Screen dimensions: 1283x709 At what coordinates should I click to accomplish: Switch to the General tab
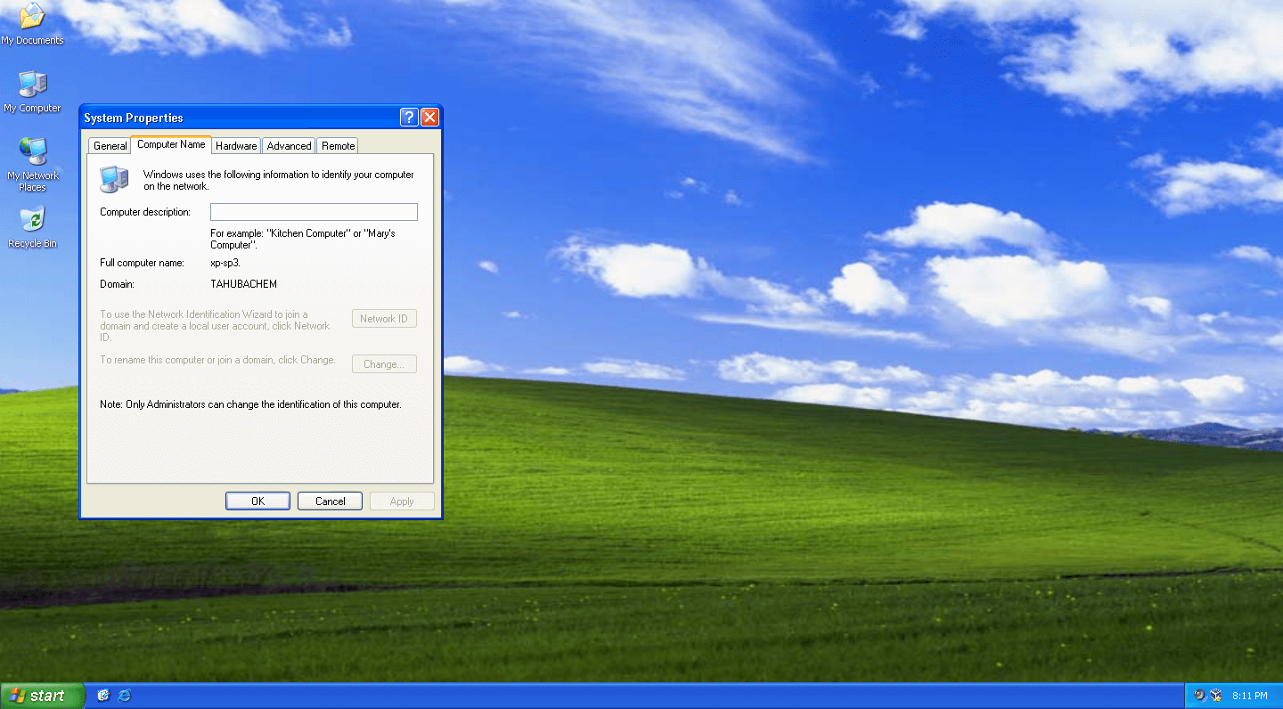(x=110, y=146)
